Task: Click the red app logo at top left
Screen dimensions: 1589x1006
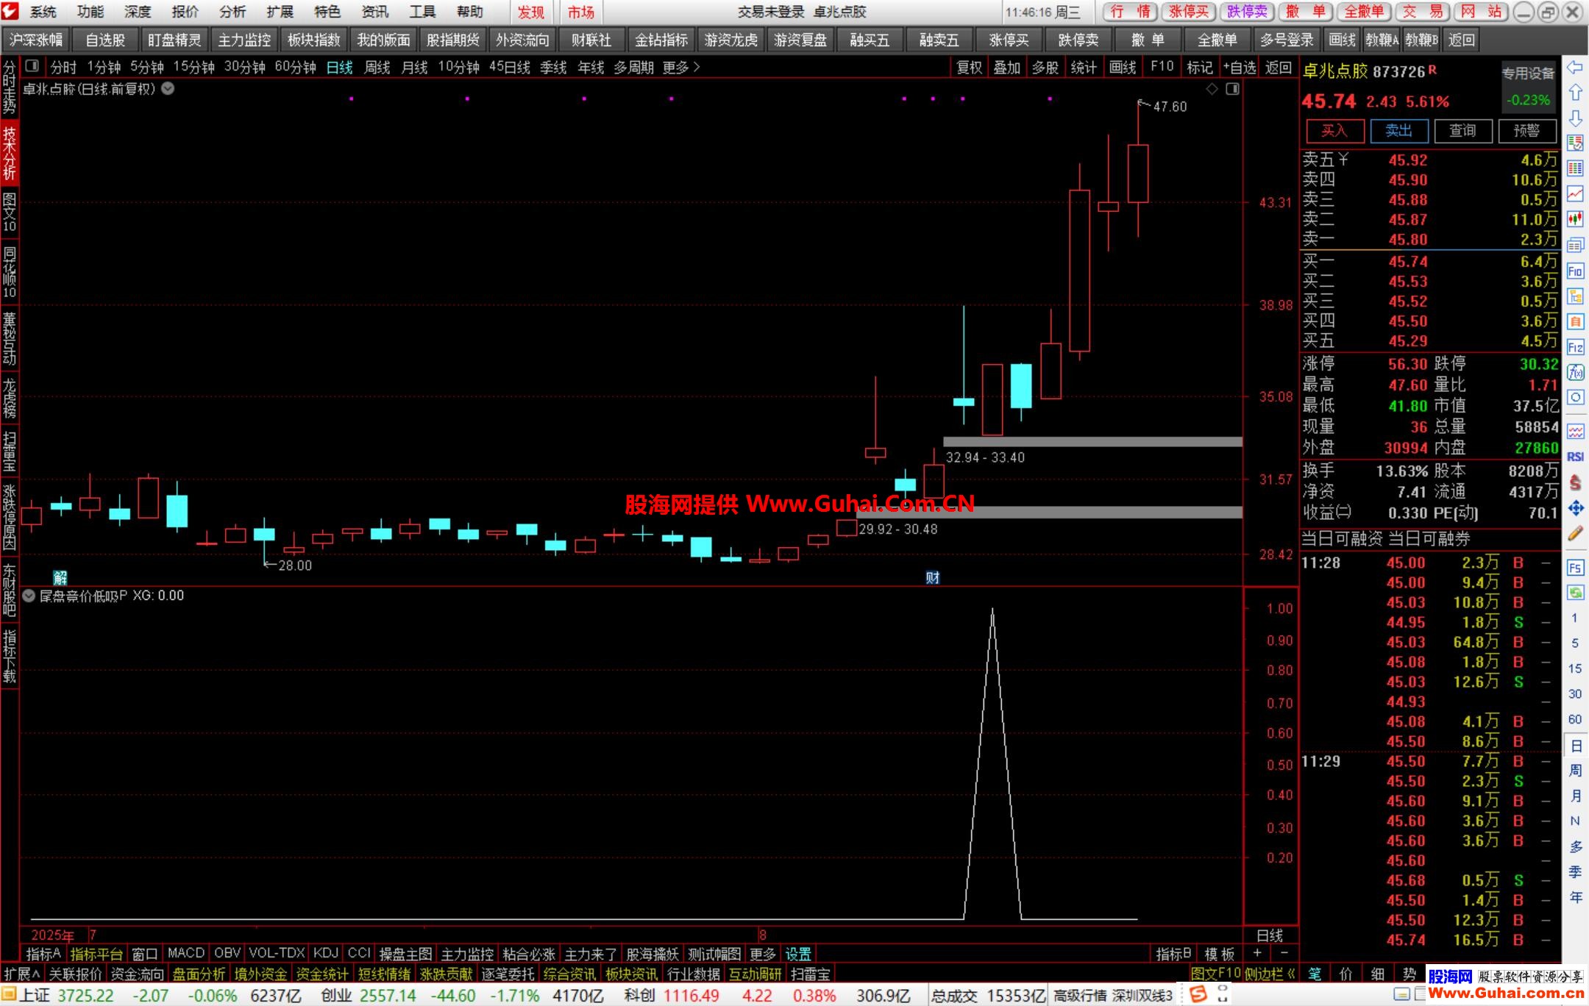Action: pyautogui.click(x=10, y=11)
